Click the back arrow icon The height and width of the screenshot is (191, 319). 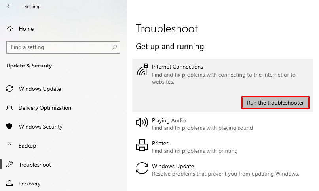click(x=9, y=6)
